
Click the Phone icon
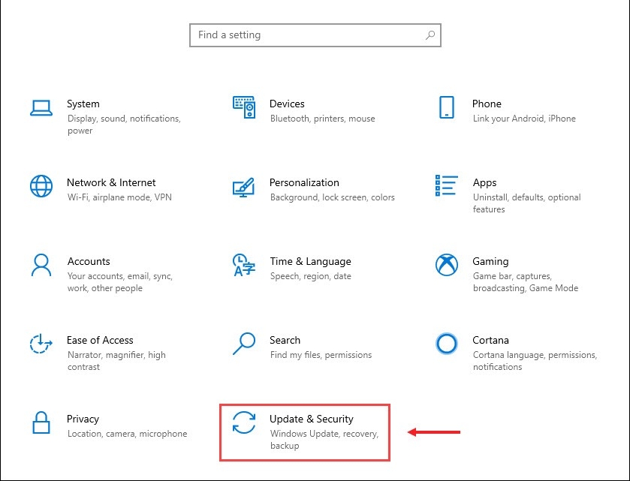point(446,107)
